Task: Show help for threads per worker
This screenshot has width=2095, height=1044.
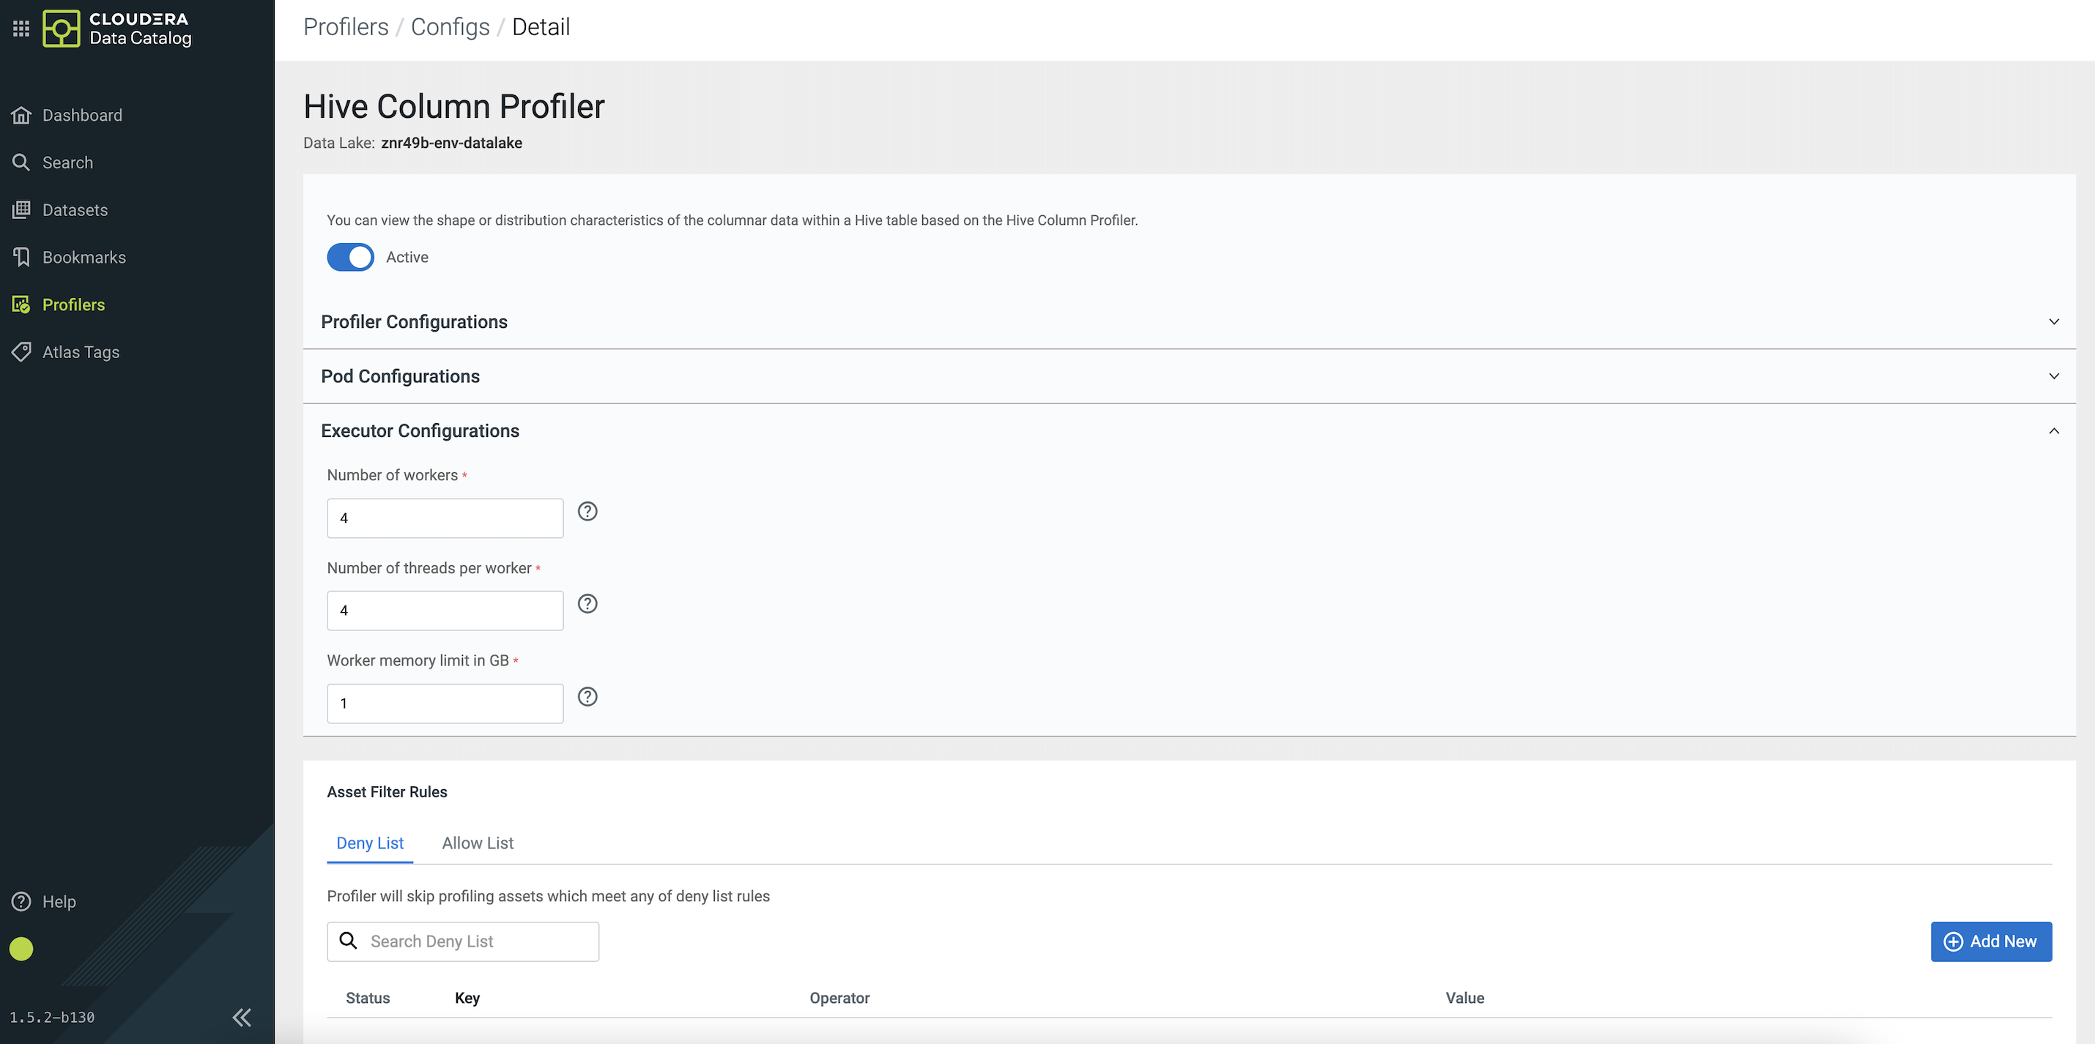Action: click(x=587, y=604)
